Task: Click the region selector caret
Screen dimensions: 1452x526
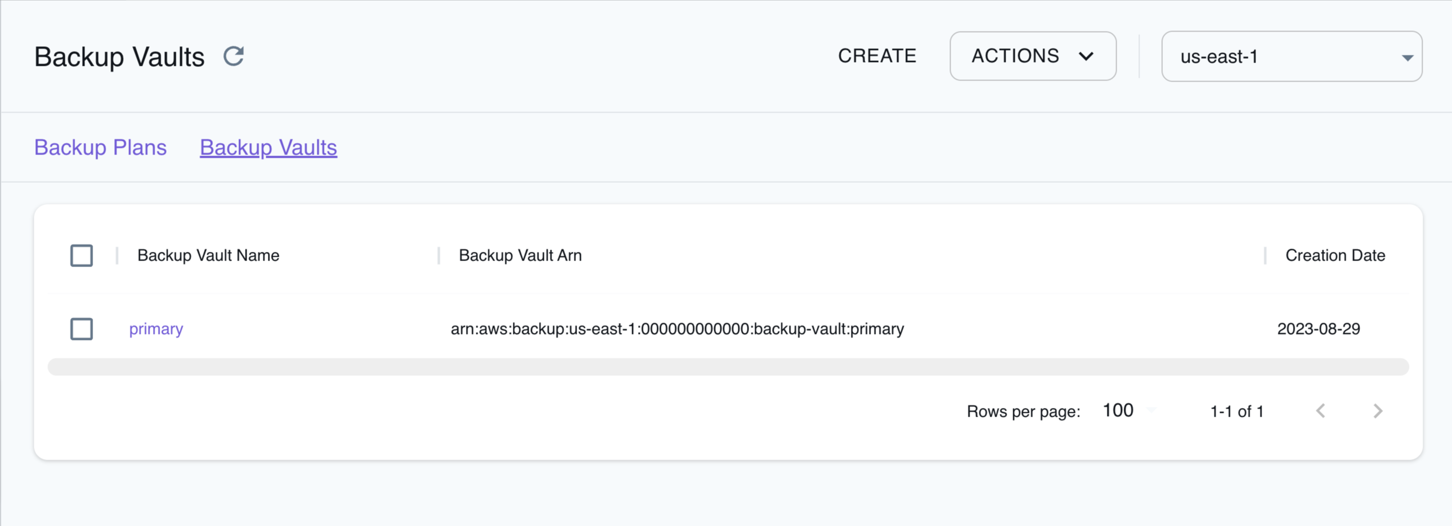Action: point(1407,57)
